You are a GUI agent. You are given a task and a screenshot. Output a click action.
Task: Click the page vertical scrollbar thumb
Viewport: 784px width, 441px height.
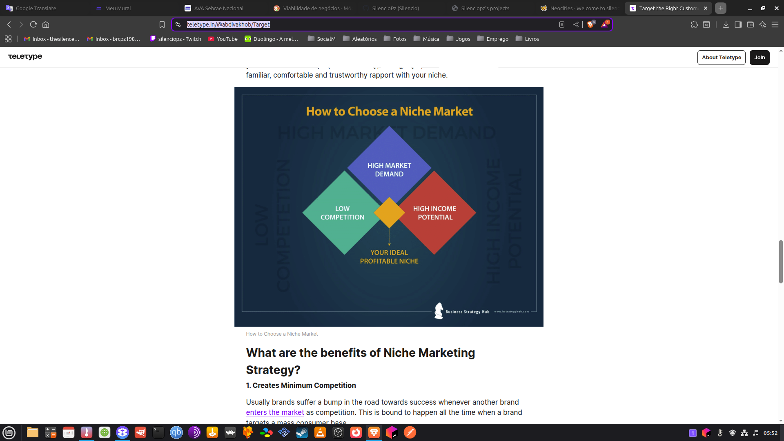point(781,261)
